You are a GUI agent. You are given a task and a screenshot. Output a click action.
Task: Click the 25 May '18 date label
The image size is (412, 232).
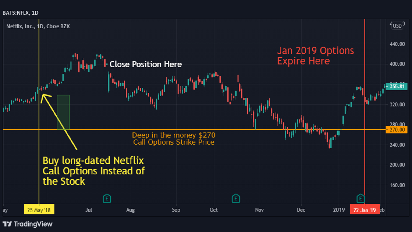pyautogui.click(x=39, y=210)
